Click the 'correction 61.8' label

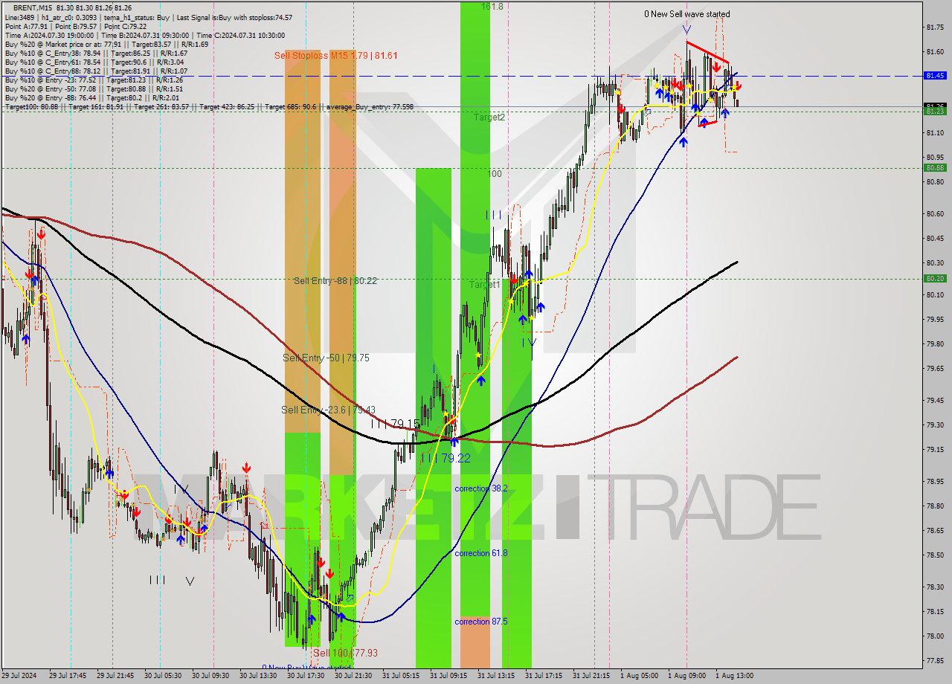tap(481, 553)
